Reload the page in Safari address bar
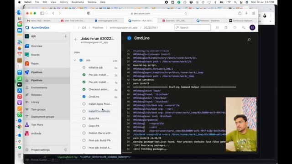 coord(186,13)
